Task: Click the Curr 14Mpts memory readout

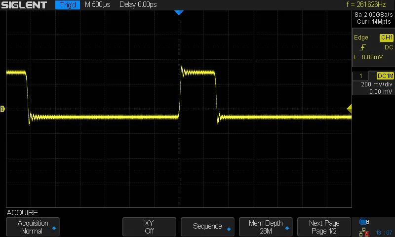Action: (x=374, y=22)
